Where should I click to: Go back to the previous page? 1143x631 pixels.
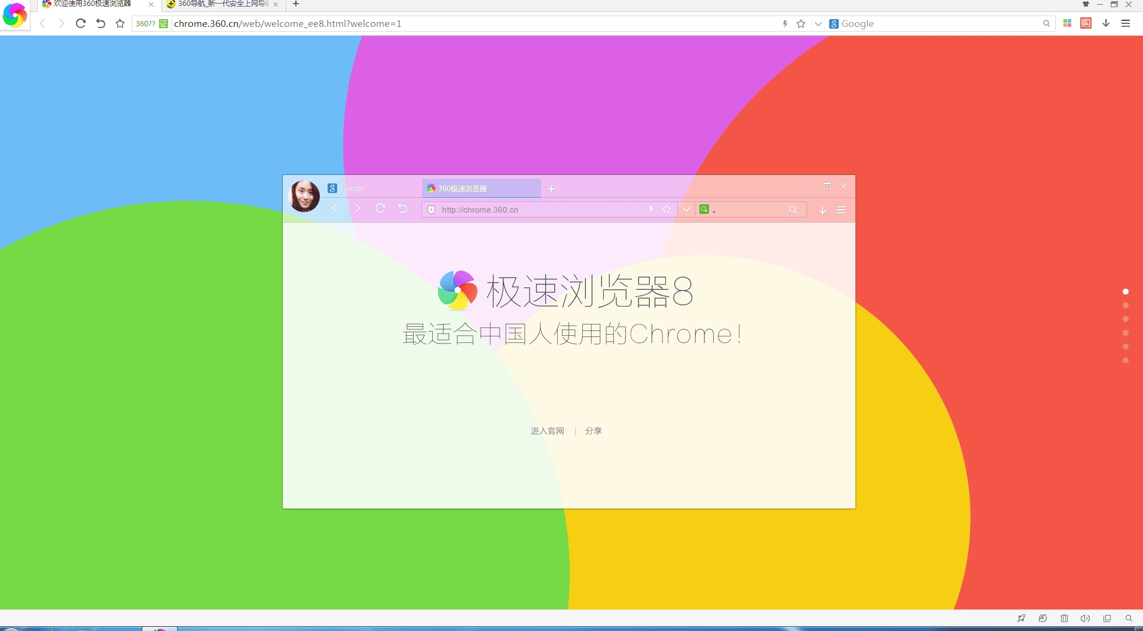[42, 23]
